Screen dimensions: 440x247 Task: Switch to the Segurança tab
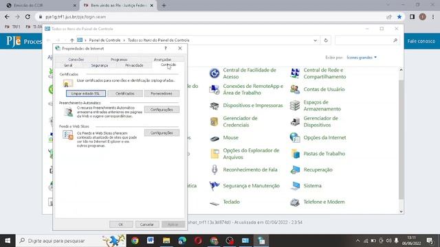[99, 65]
